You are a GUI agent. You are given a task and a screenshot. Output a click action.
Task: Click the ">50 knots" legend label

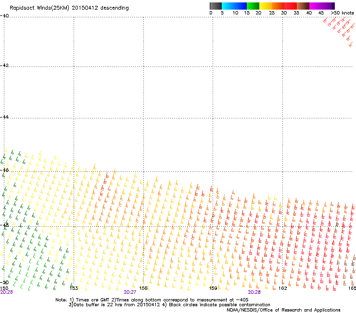[342, 13]
